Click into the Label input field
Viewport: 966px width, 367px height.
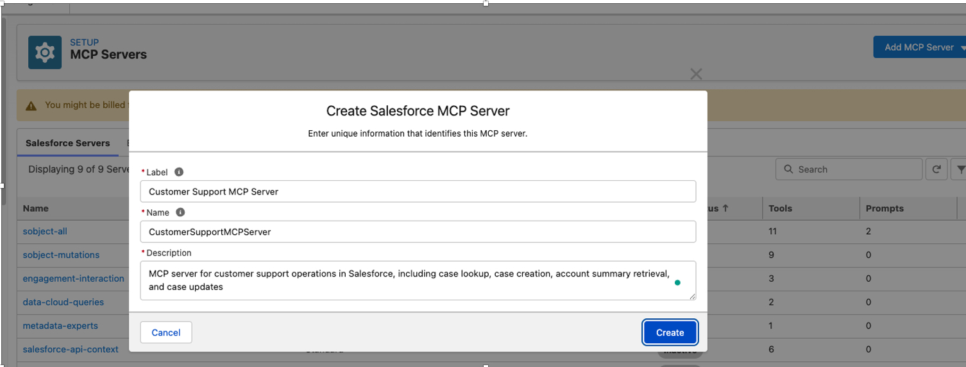(418, 191)
